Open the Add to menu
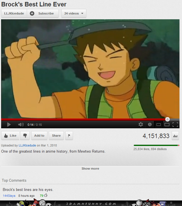 (x=39, y=136)
